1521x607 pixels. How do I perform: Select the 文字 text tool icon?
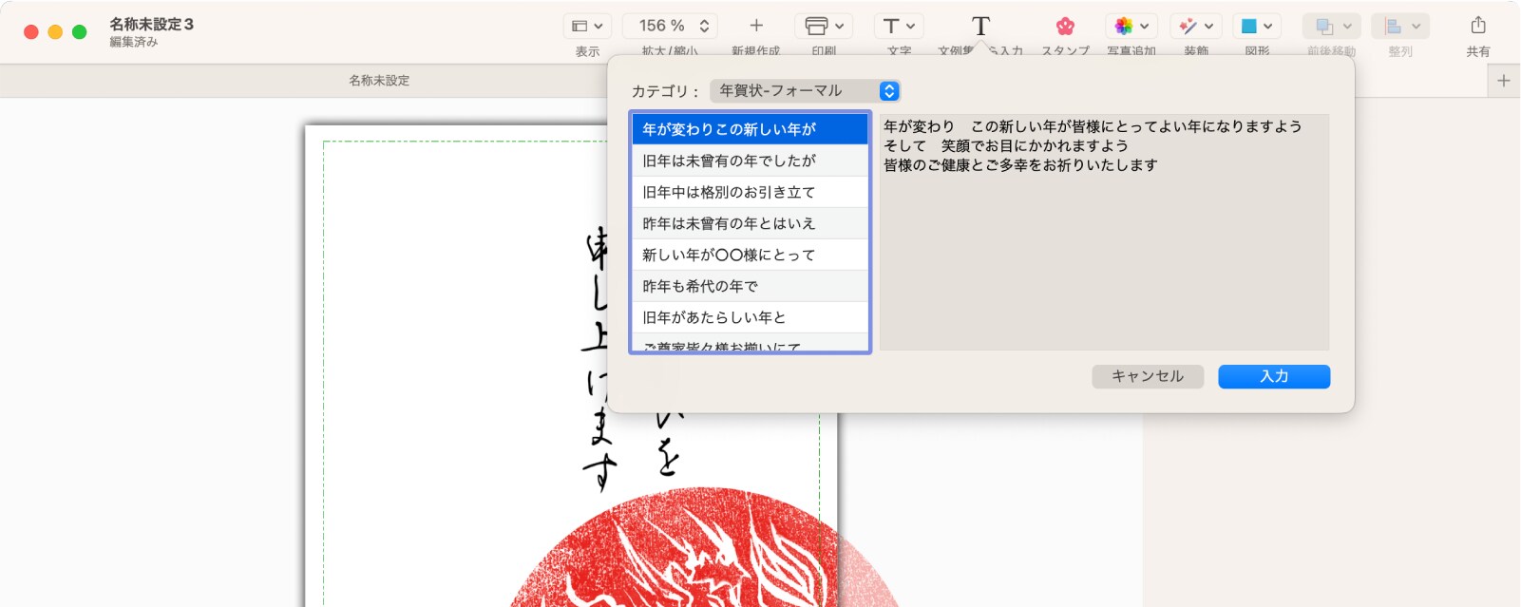pyautogui.click(x=891, y=26)
